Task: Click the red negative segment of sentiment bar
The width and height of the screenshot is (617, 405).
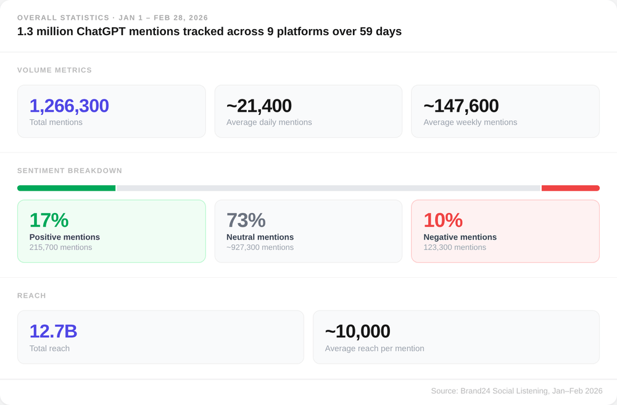Action: 570,188
